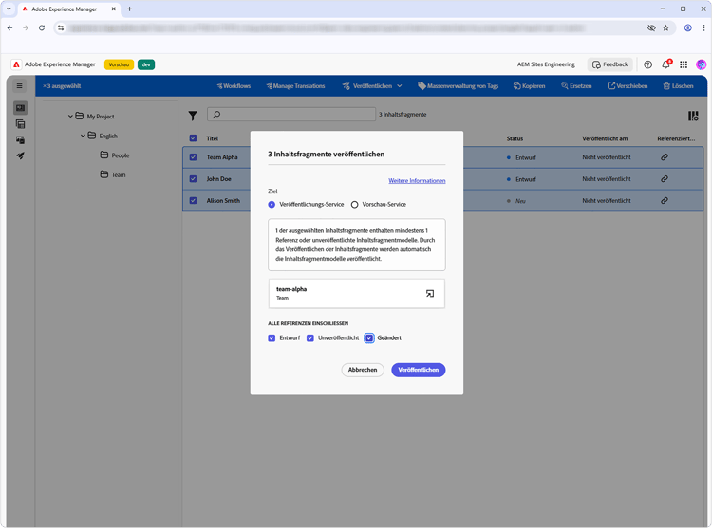Confirm with the Veröffentlichen dialog button
Image resolution: width=712 pixels, height=528 pixels.
(419, 370)
